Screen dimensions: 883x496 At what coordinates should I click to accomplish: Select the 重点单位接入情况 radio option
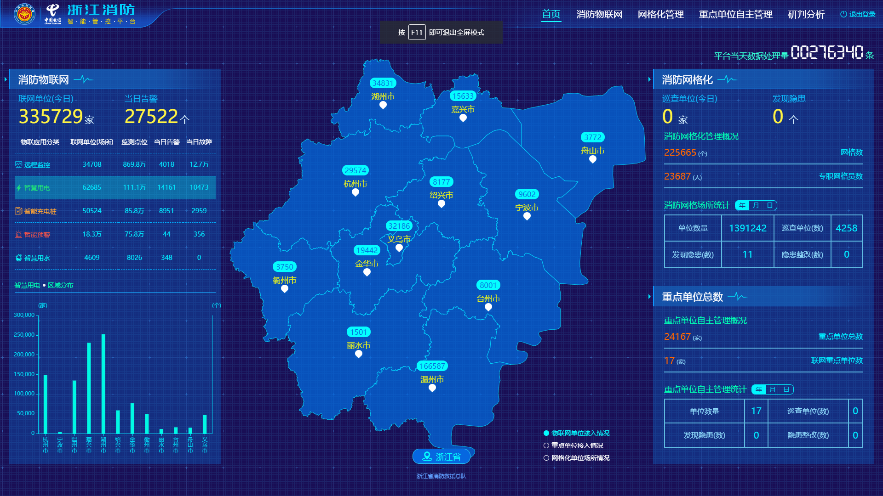pyautogui.click(x=546, y=445)
